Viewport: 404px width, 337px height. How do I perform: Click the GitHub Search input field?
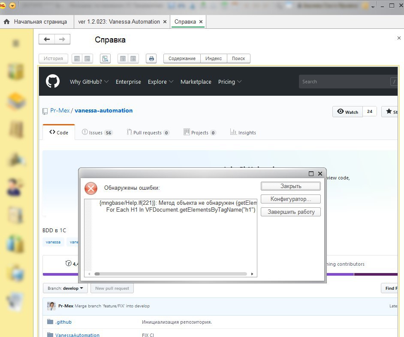click(x=348, y=82)
